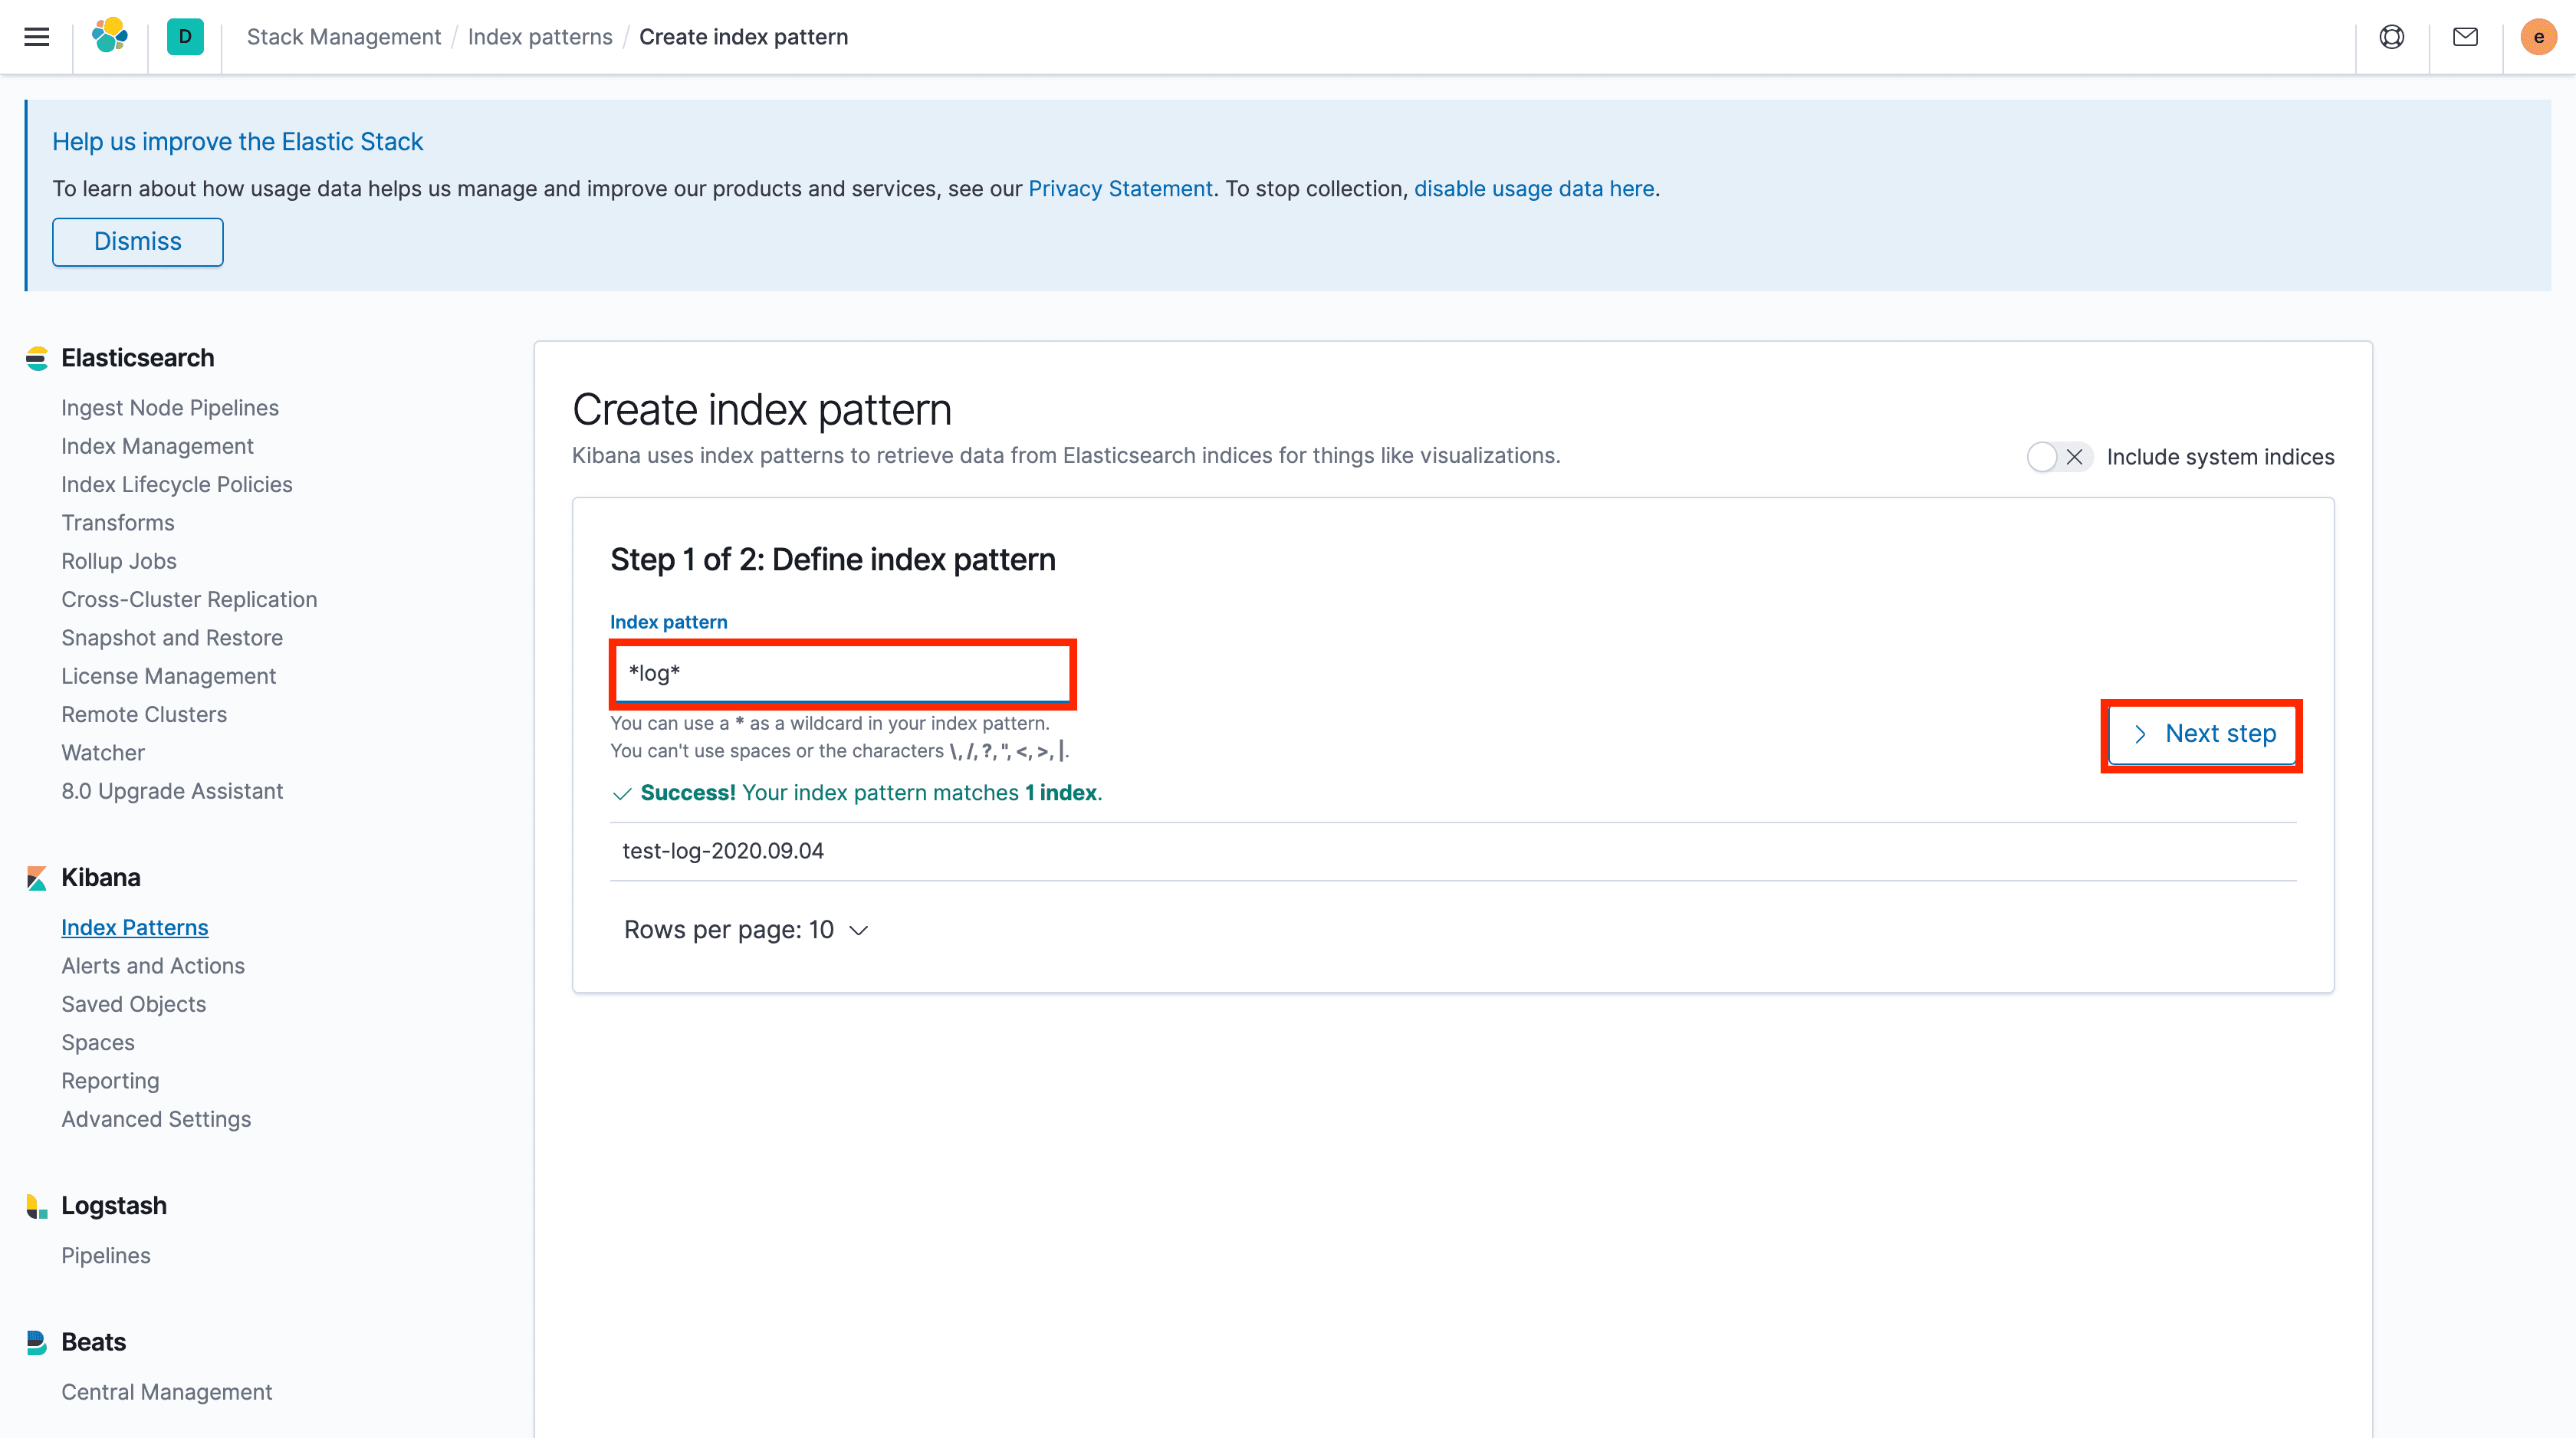This screenshot has height=1438, width=2576.
Task: Click the Elastic logo icon
Action: point(110,36)
